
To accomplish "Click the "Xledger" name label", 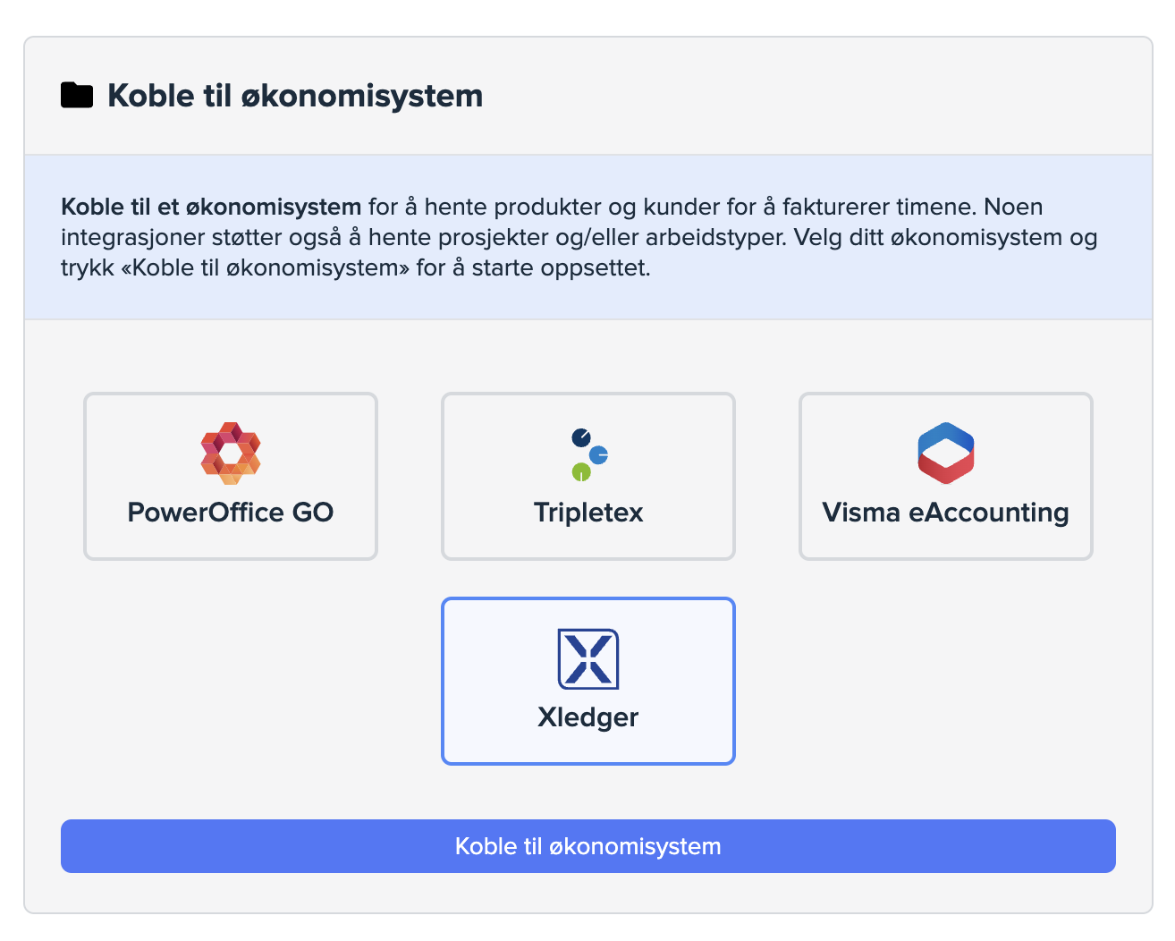I will pos(588,717).
